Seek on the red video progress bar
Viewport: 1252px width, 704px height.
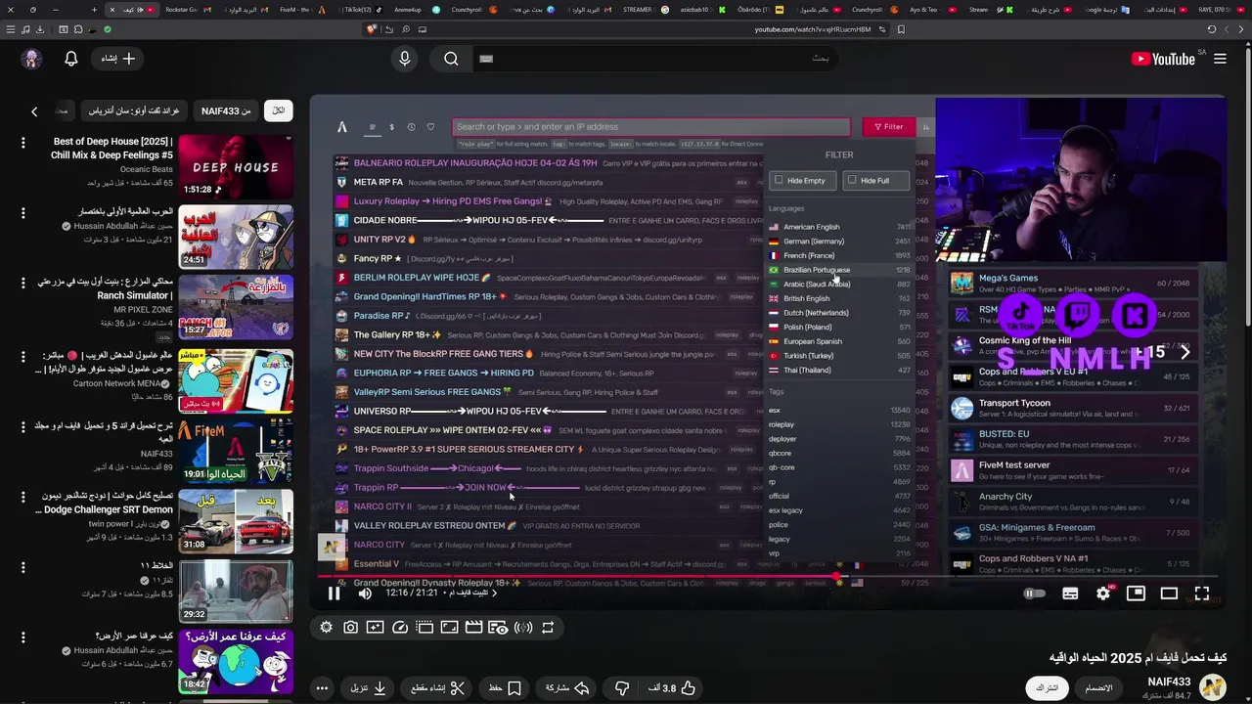768,576
